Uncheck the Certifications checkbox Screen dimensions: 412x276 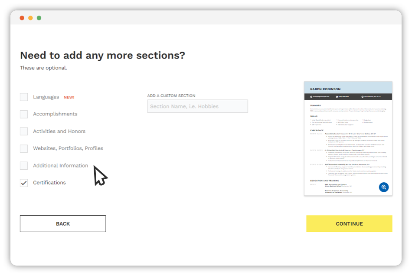click(24, 183)
